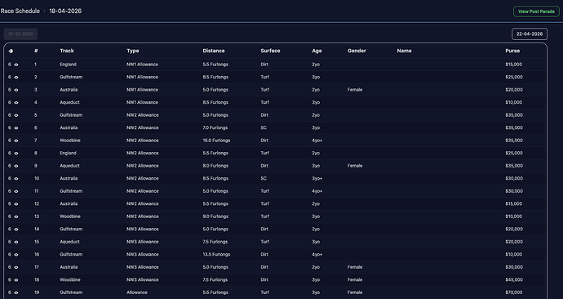
Task: Click the # column header
Action: click(x=36, y=51)
